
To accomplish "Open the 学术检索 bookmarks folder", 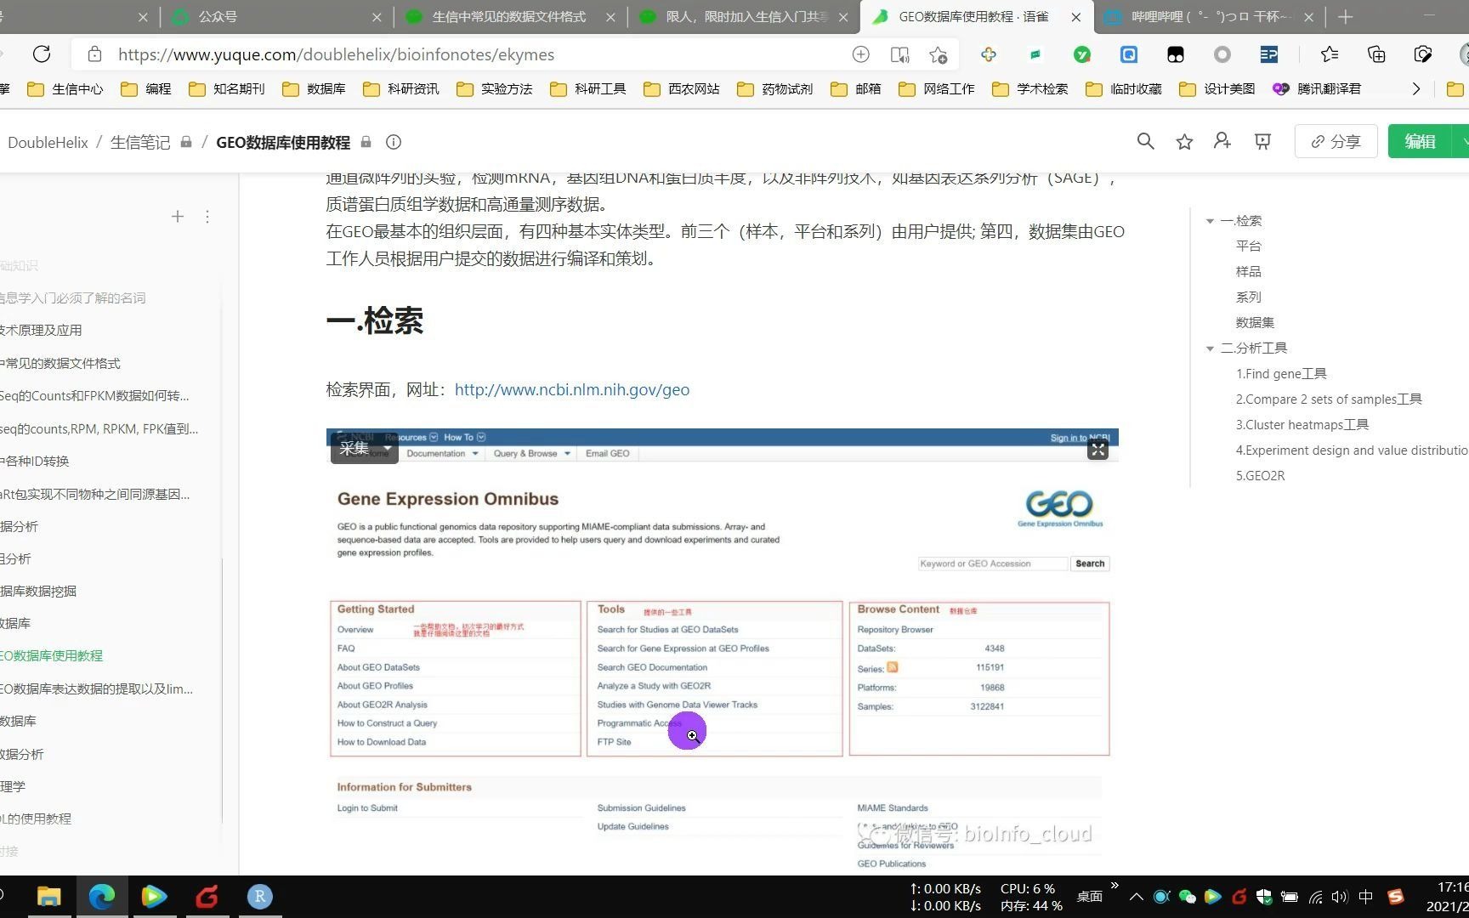I will 1030,88.
